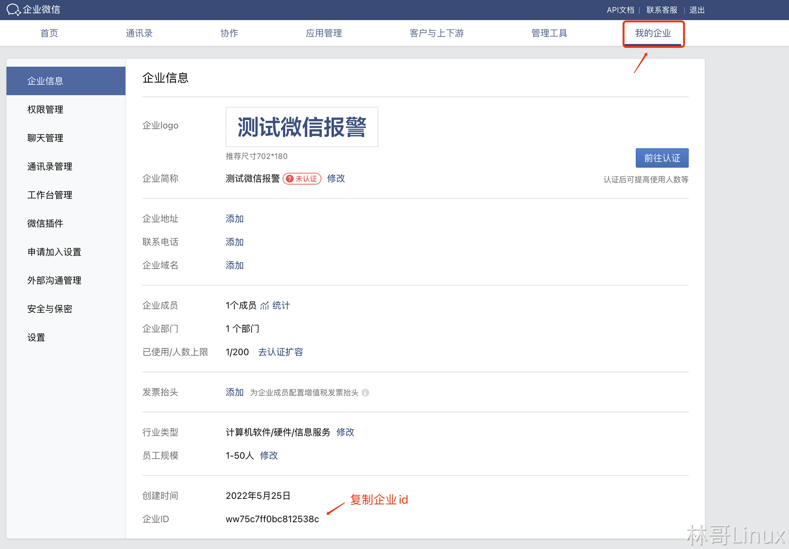This screenshot has width=789, height=549.
Task: Click the 企业微信 logo icon
Action: [x=13, y=9]
